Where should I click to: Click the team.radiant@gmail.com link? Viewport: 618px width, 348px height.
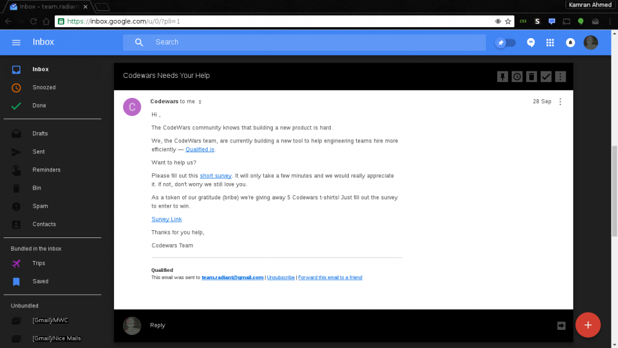pyautogui.click(x=232, y=278)
